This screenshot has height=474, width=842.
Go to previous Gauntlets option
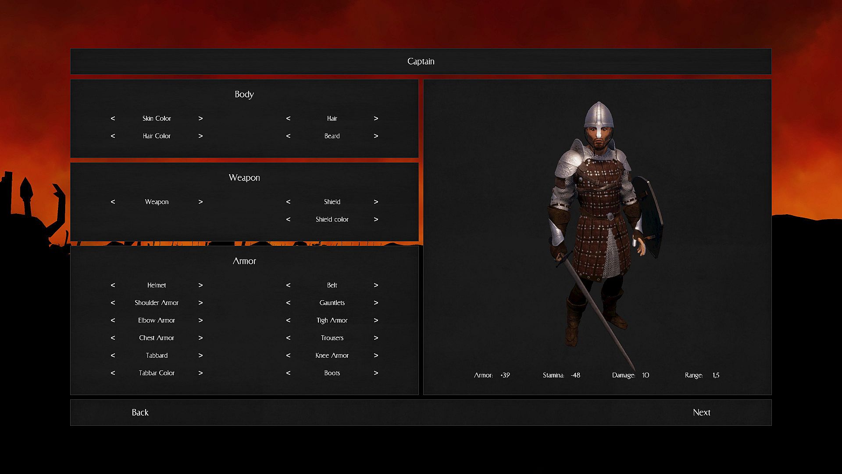click(x=288, y=303)
